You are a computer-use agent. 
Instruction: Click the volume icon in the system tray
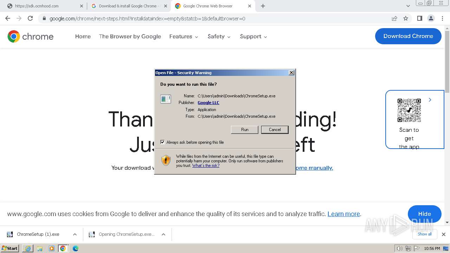pos(400,248)
